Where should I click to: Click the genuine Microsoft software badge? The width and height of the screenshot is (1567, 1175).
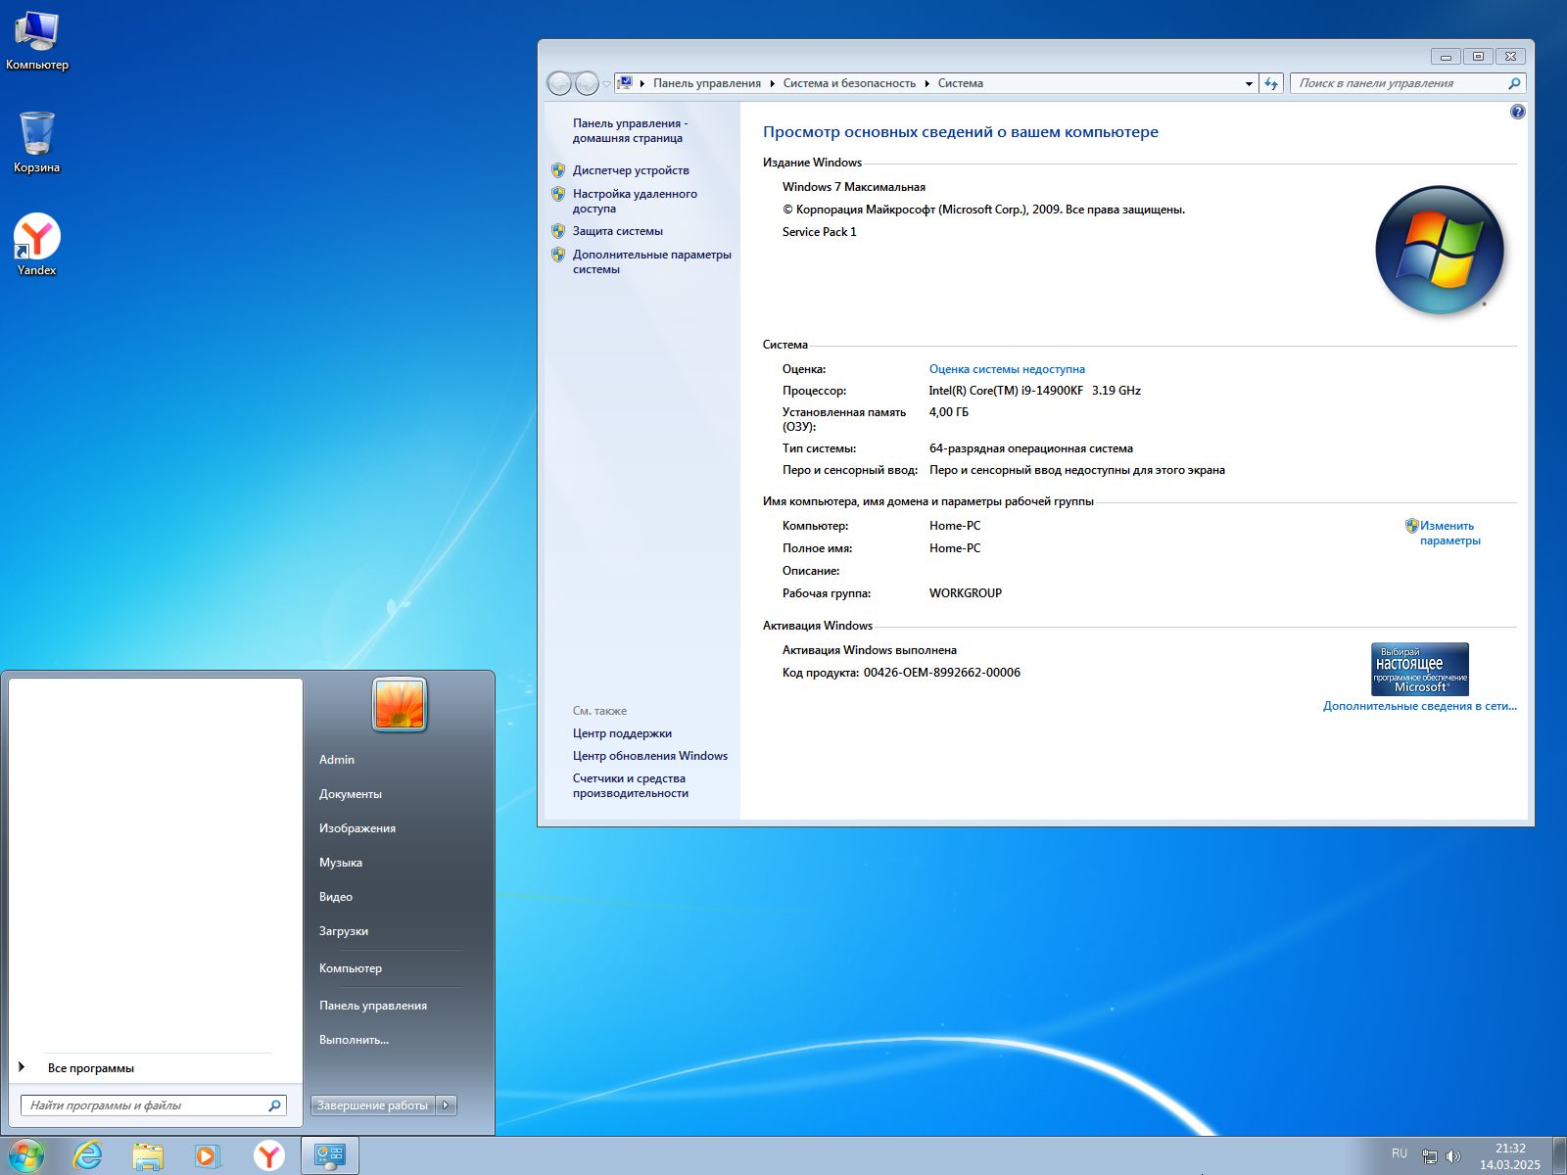(x=1420, y=669)
